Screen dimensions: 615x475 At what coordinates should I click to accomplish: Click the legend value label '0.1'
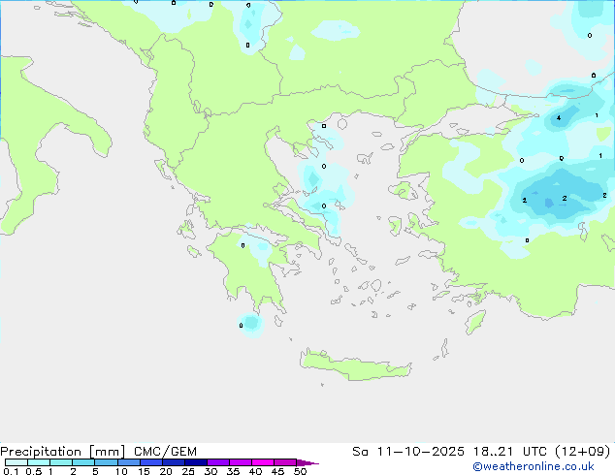click(11, 471)
